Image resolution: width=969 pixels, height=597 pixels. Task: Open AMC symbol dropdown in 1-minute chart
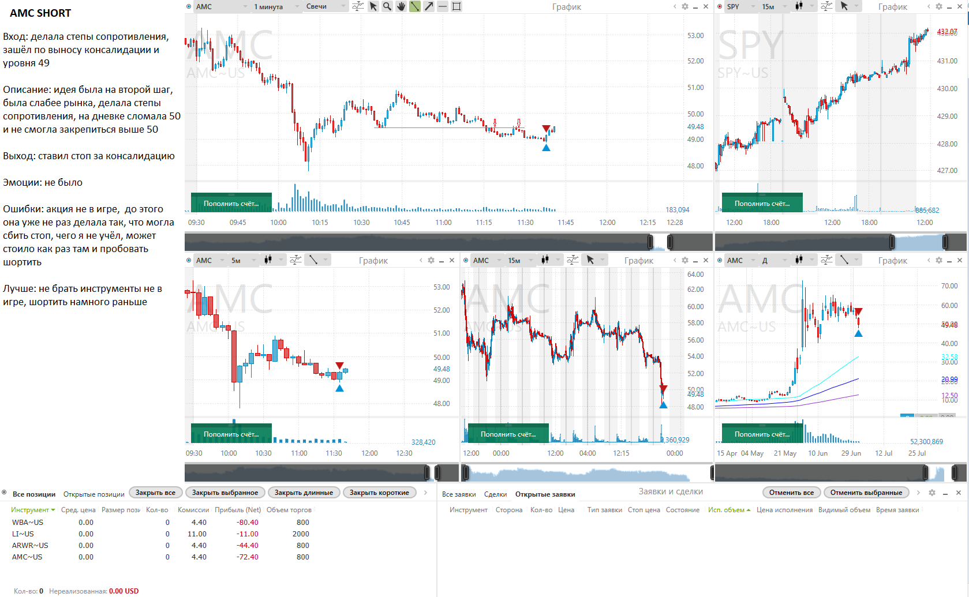[222, 6]
